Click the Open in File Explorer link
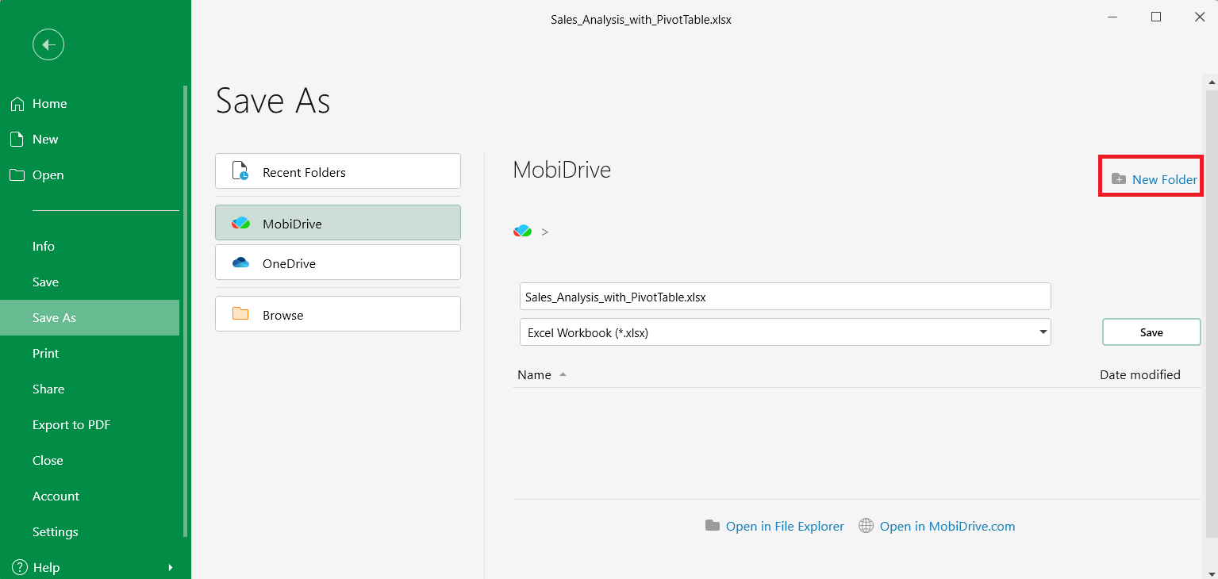The height and width of the screenshot is (579, 1218). click(x=774, y=527)
